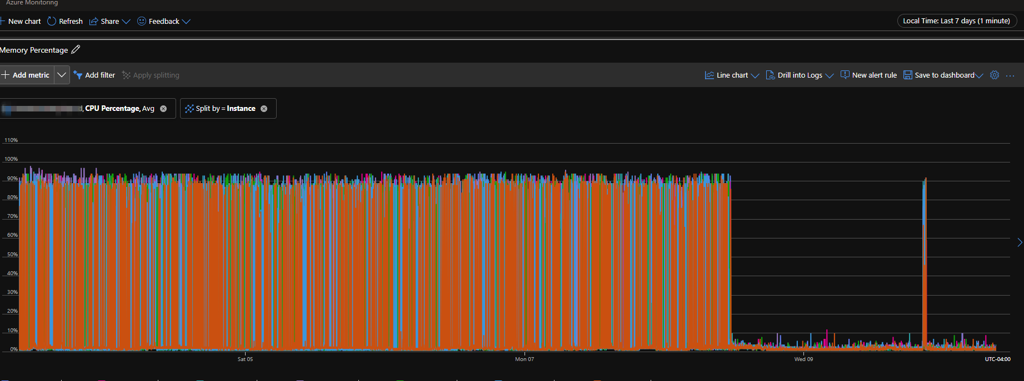Remove the Split by Instance pill
1024x381 pixels.
(x=264, y=109)
